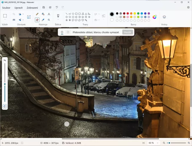Open the Vrstvy layers panel
This screenshot has height=146, width=192.
click(x=164, y=17)
